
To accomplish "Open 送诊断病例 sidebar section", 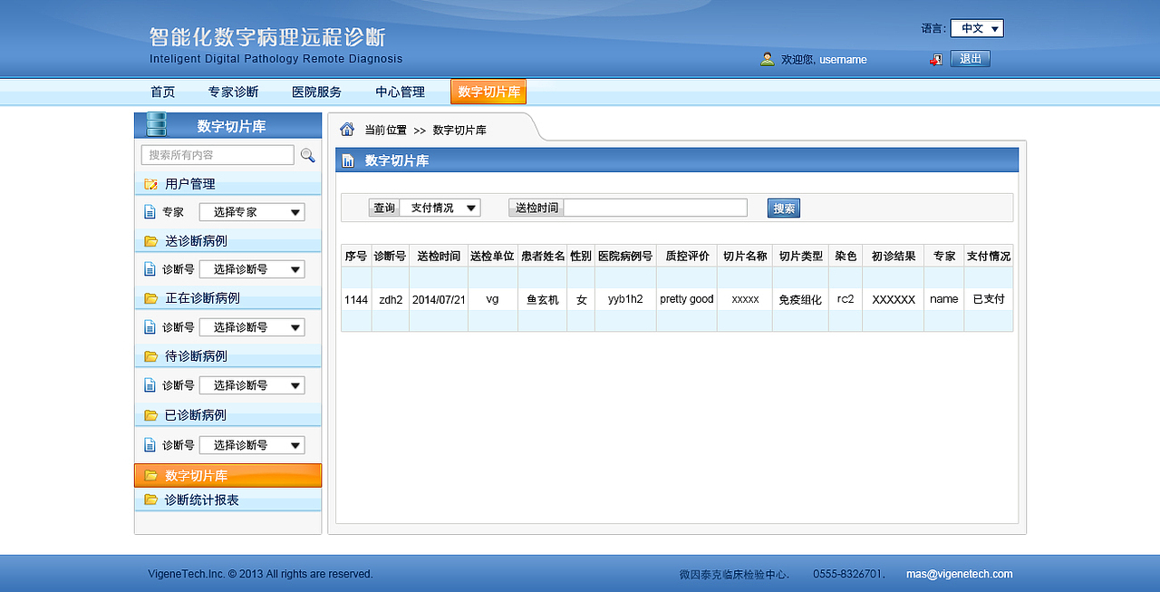I will point(227,241).
